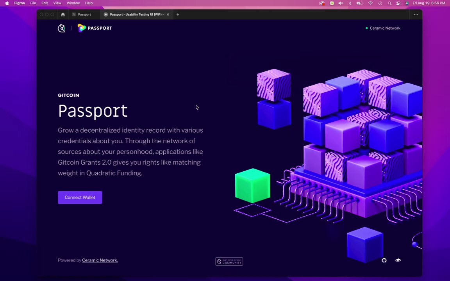The image size is (450, 281).
Task: Open the View menu
Action: tap(57, 3)
